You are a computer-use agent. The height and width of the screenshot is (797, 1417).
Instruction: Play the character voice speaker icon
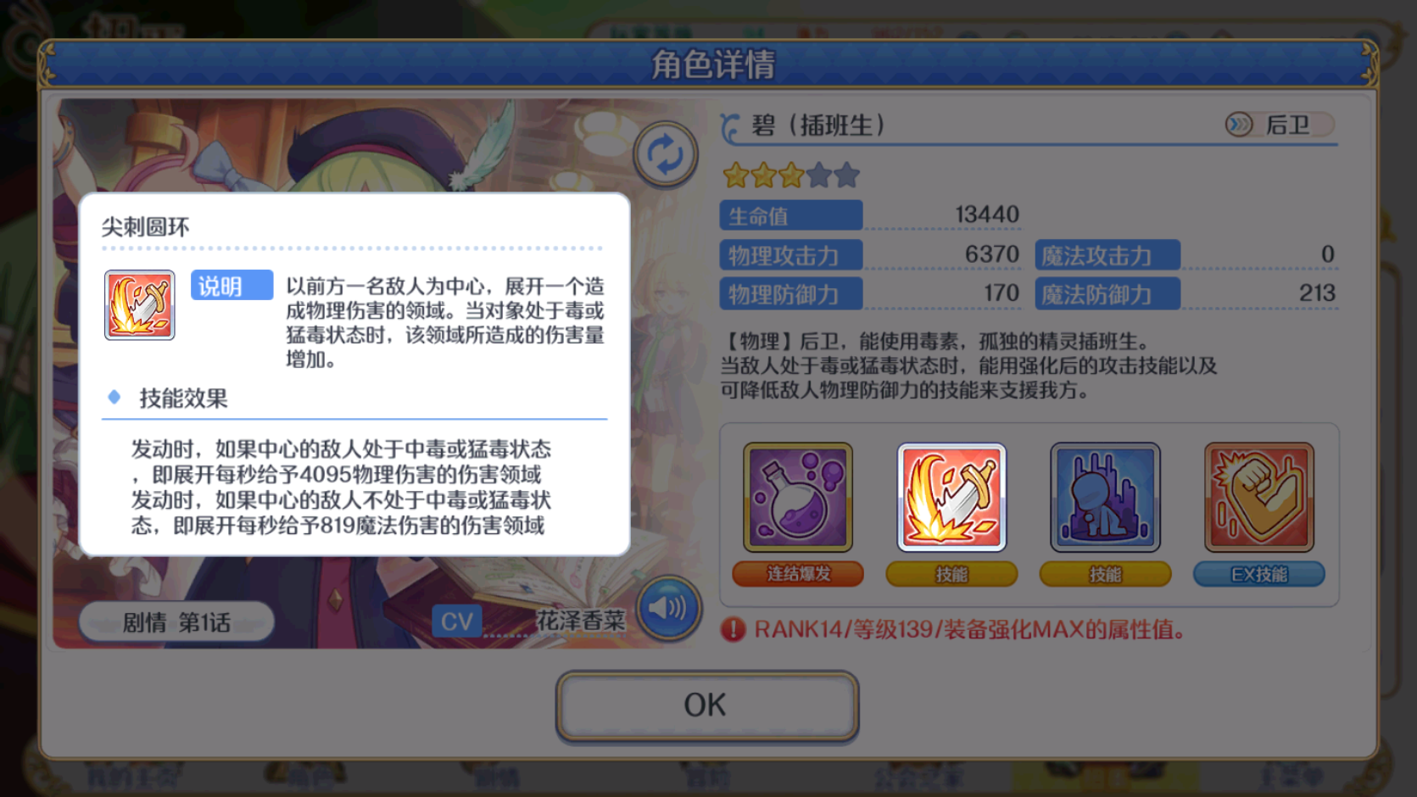point(668,608)
